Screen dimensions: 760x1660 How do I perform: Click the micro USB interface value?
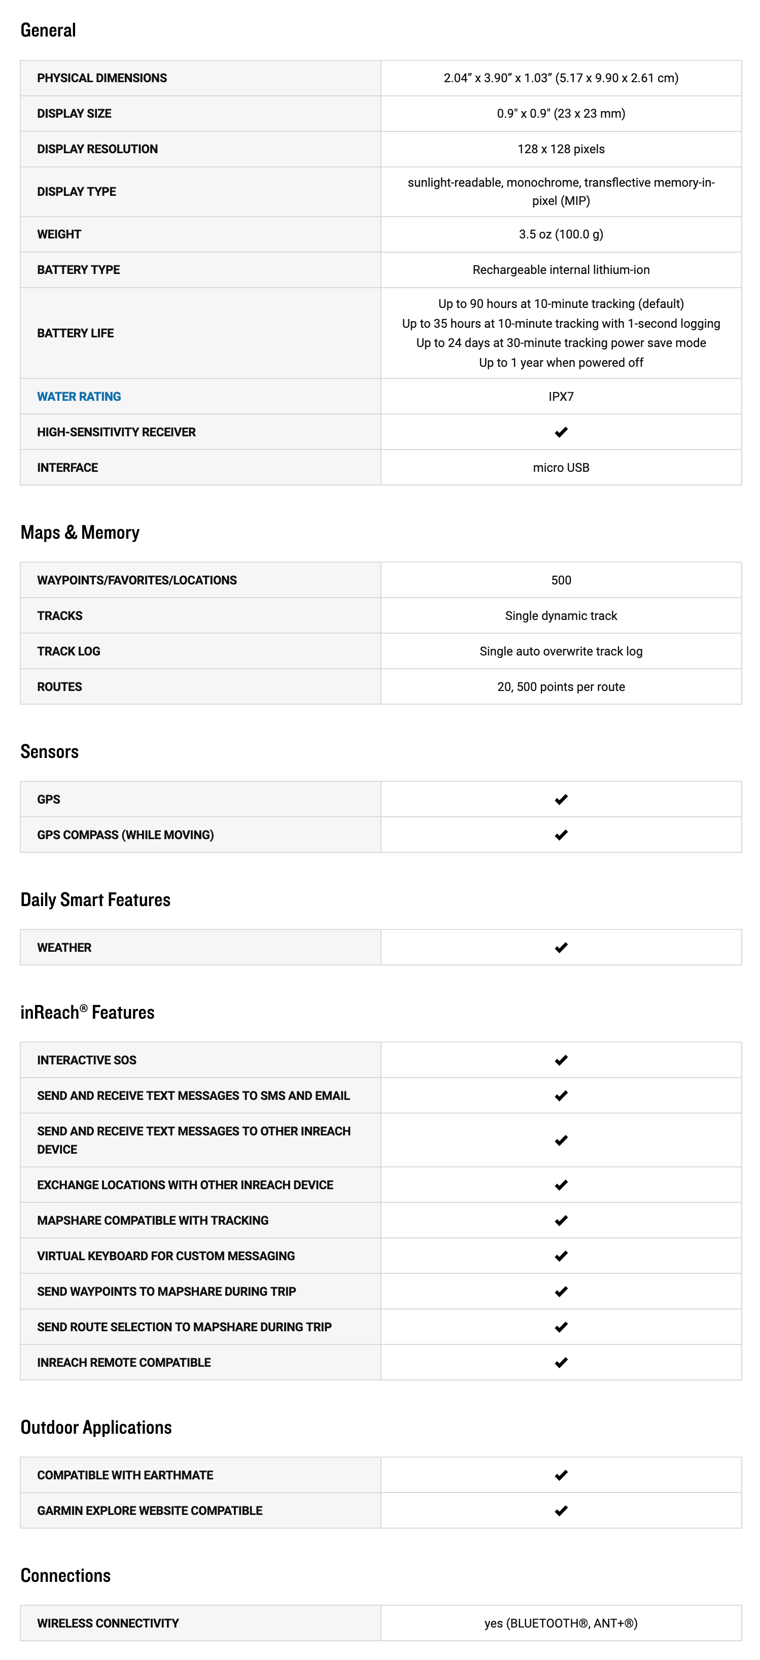(561, 467)
